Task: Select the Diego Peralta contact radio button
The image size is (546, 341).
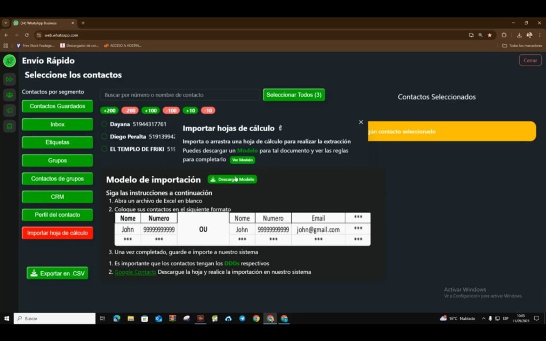Action: [105, 136]
